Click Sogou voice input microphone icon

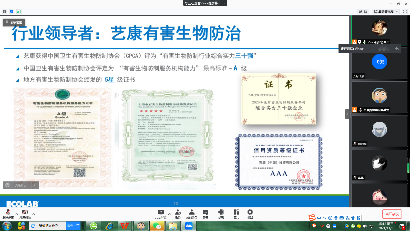tap(336, 218)
